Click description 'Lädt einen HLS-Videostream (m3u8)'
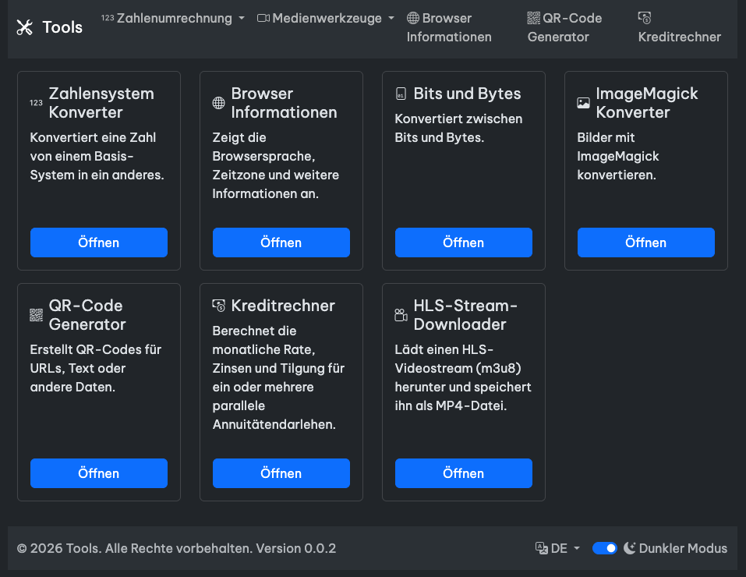The image size is (746, 577). pos(463,377)
